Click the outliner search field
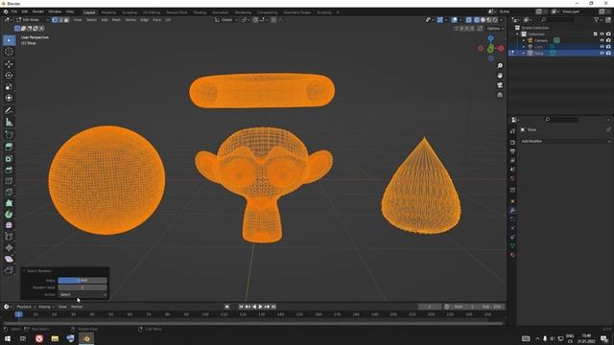The height and width of the screenshot is (345, 614). coord(558,19)
